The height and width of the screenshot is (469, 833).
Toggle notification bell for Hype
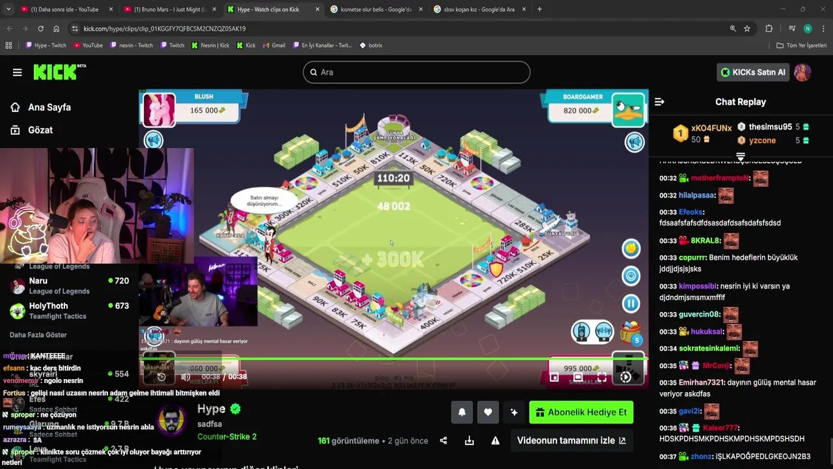click(x=462, y=412)
